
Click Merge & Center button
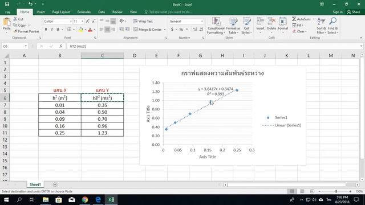coord(148,30)
